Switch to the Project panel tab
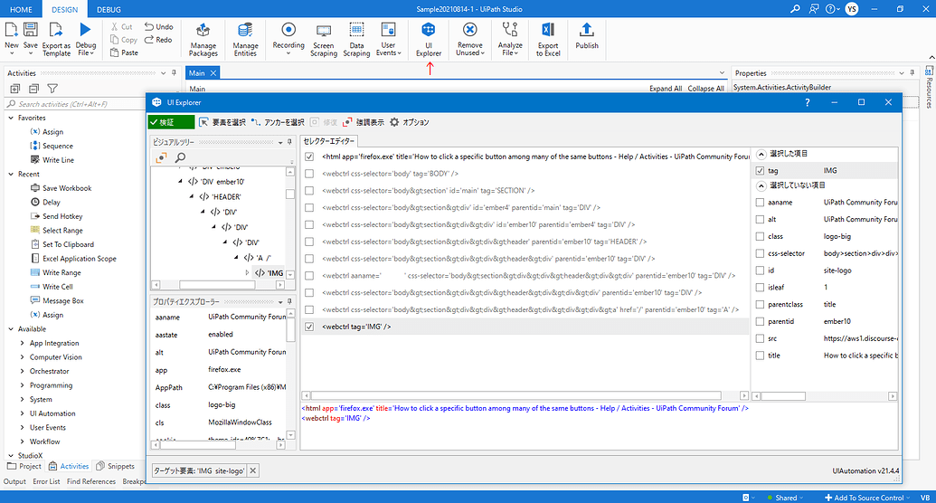936x503 pixels. pyautogui.click(x=24, y=466)
